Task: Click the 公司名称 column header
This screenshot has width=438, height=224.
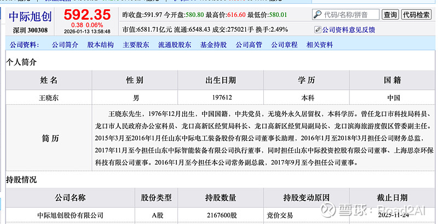Action: [x=70, y=198]
